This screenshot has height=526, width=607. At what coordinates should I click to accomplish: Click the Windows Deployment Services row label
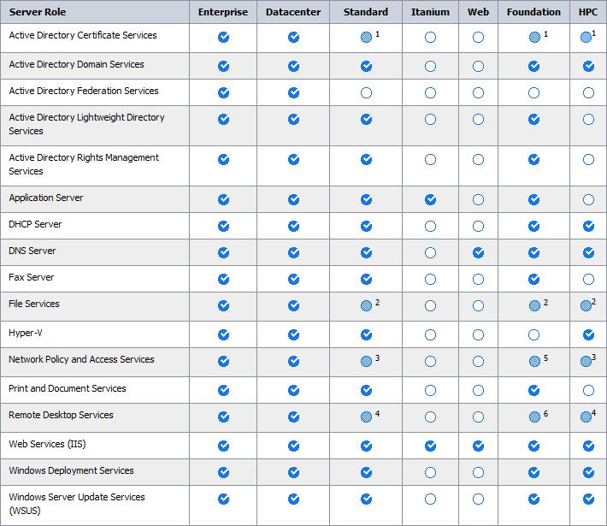point(71,470)
